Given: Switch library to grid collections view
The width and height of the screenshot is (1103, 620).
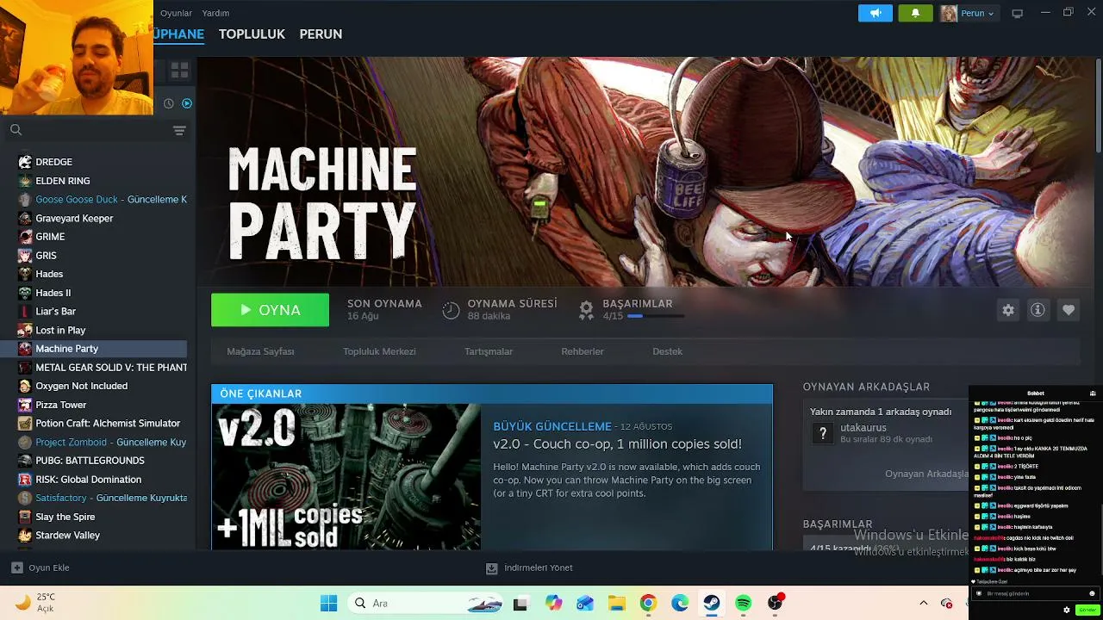Looking at the screenshot, I should [179, 71].
